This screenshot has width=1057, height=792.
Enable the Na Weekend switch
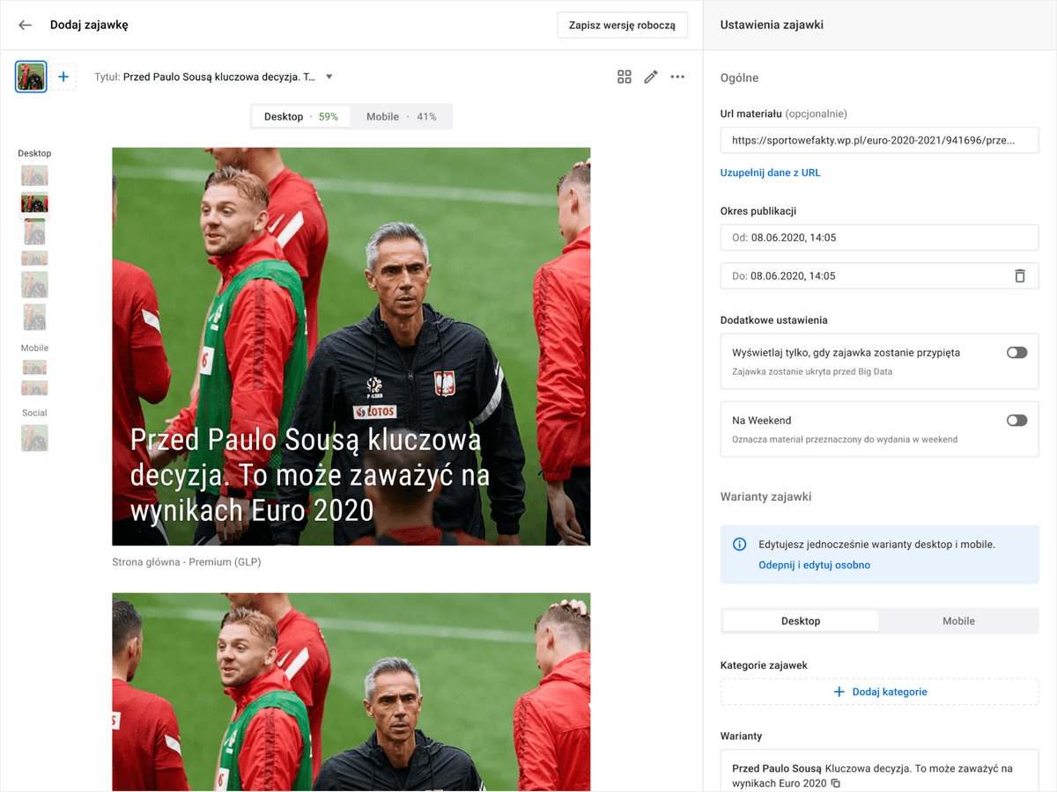point(1016,421)
